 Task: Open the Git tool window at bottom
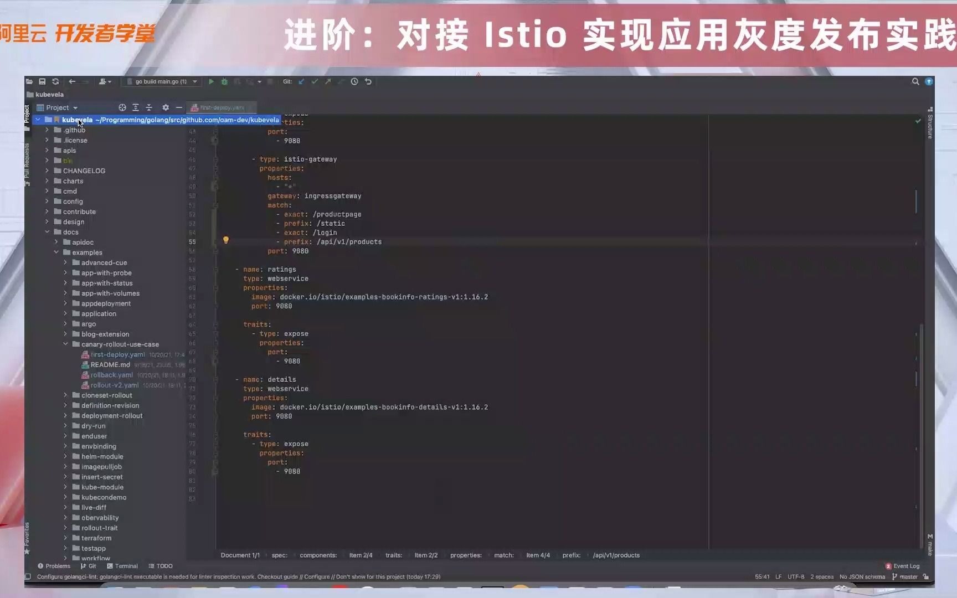tap(89, 566)
